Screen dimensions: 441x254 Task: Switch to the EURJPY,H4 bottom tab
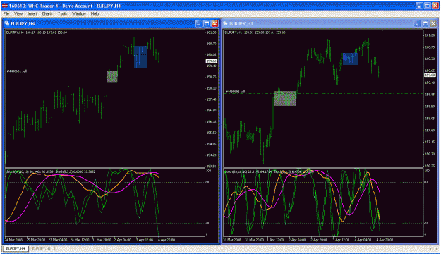[16, 248]
